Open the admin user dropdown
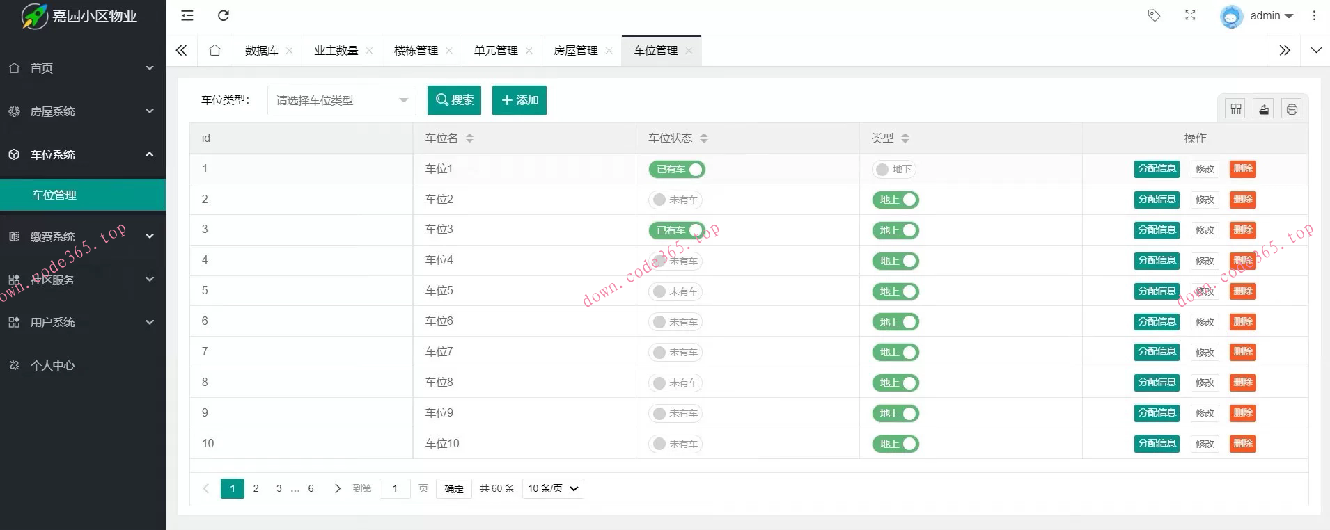Viewport: 1330px width, 530px height. (x=1272, y=16)
